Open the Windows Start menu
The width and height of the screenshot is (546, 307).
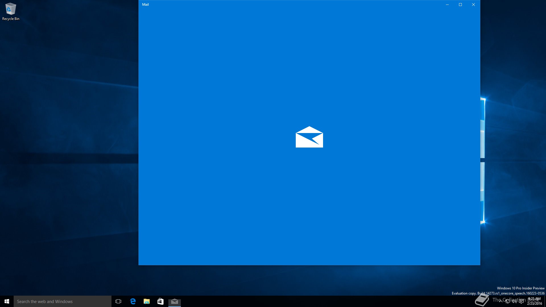[7, 301]
